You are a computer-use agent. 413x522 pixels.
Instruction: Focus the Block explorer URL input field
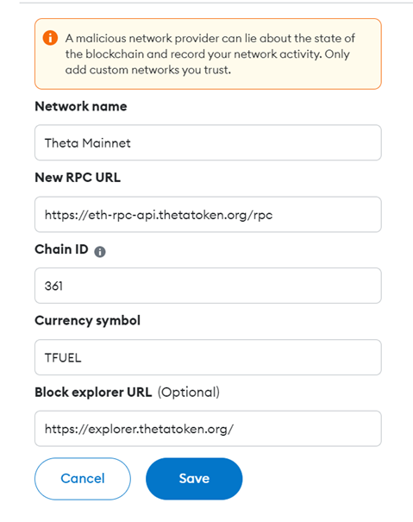coord(208,429)
